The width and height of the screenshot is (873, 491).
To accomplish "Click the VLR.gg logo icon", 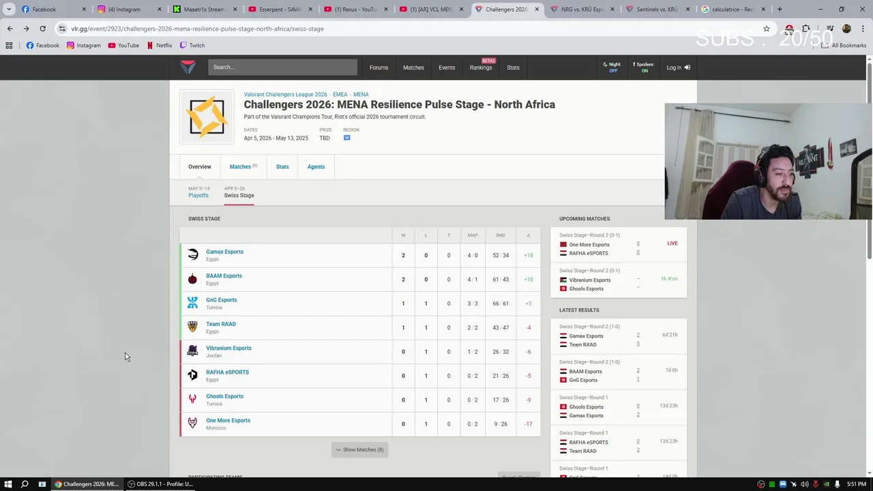I will [x=188, y=67].
